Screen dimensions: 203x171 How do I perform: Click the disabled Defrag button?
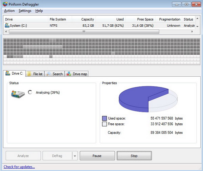click(x=58, y=156)
